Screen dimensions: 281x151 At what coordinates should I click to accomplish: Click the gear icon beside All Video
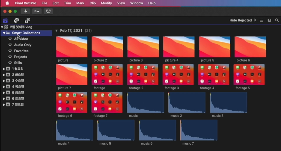click(x=10, y=39)
